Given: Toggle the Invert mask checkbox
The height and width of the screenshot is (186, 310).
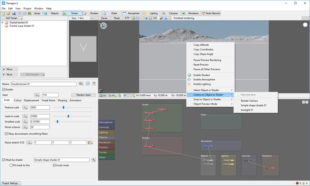Looking at the screenshot, I should pos(54,165).
